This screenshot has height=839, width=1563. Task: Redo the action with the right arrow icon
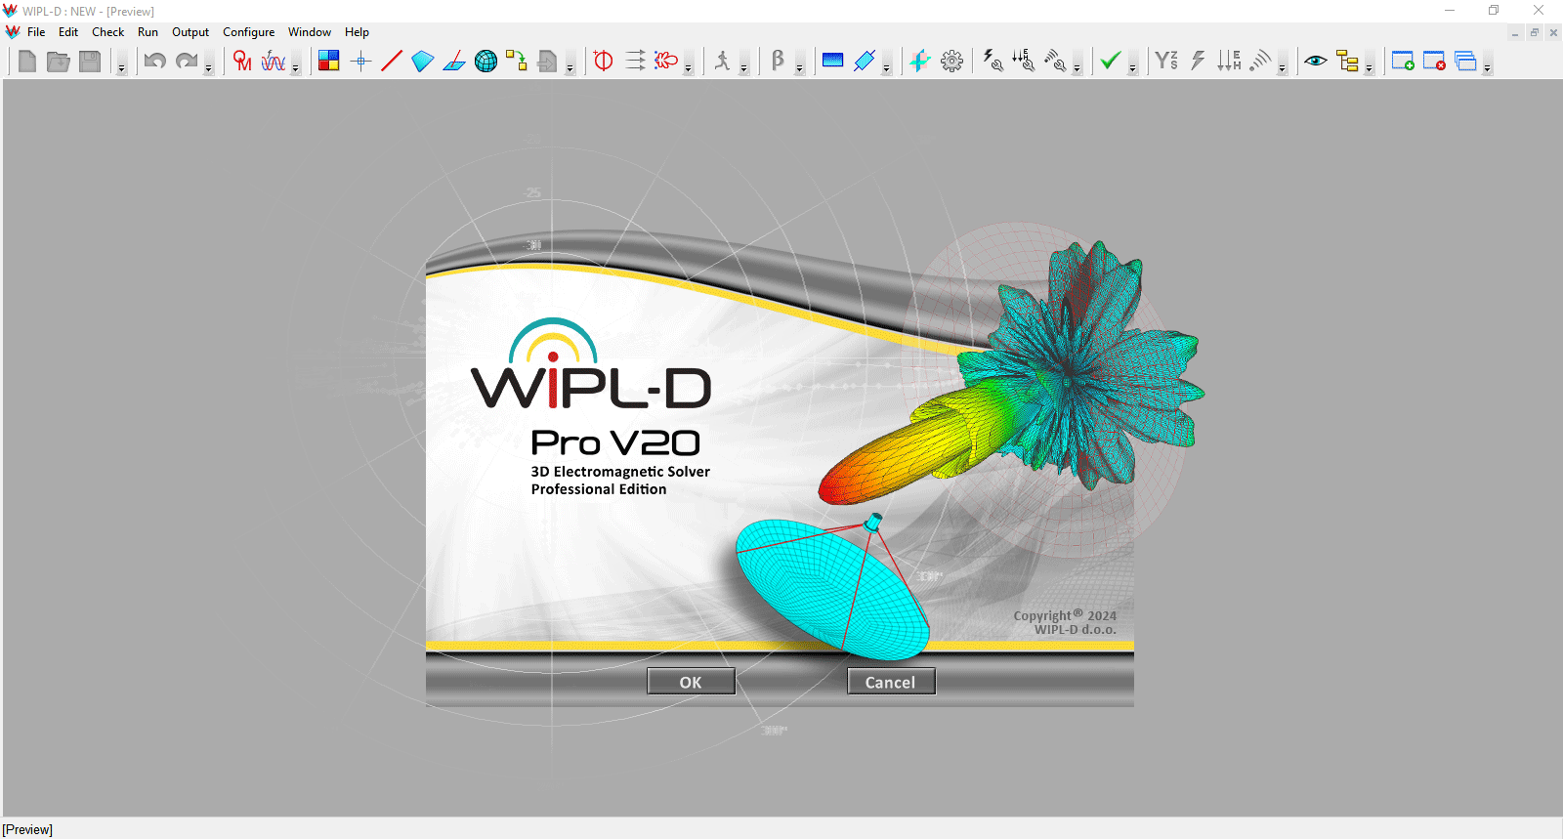[x=186, y=62]
